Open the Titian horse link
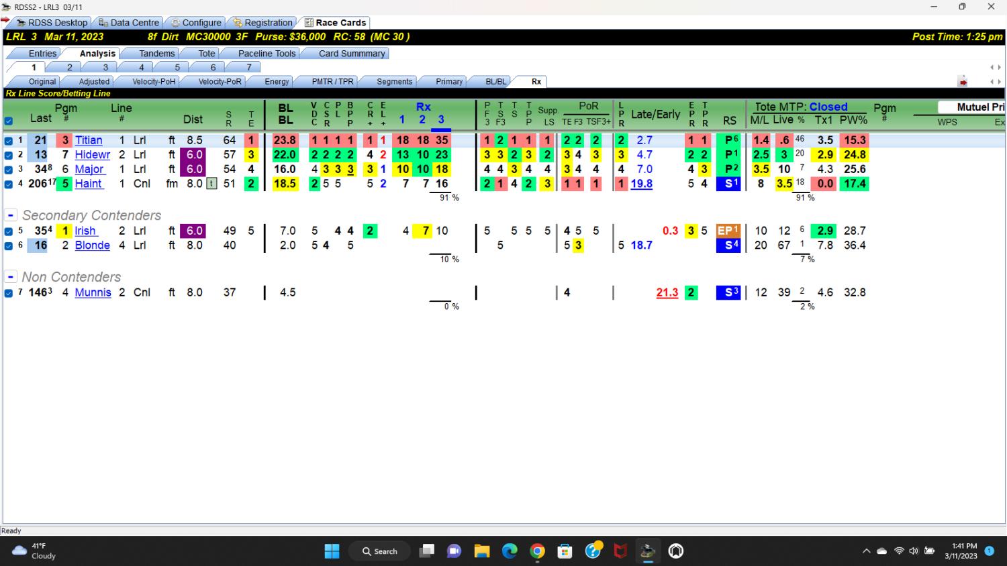 pos(89,140)
